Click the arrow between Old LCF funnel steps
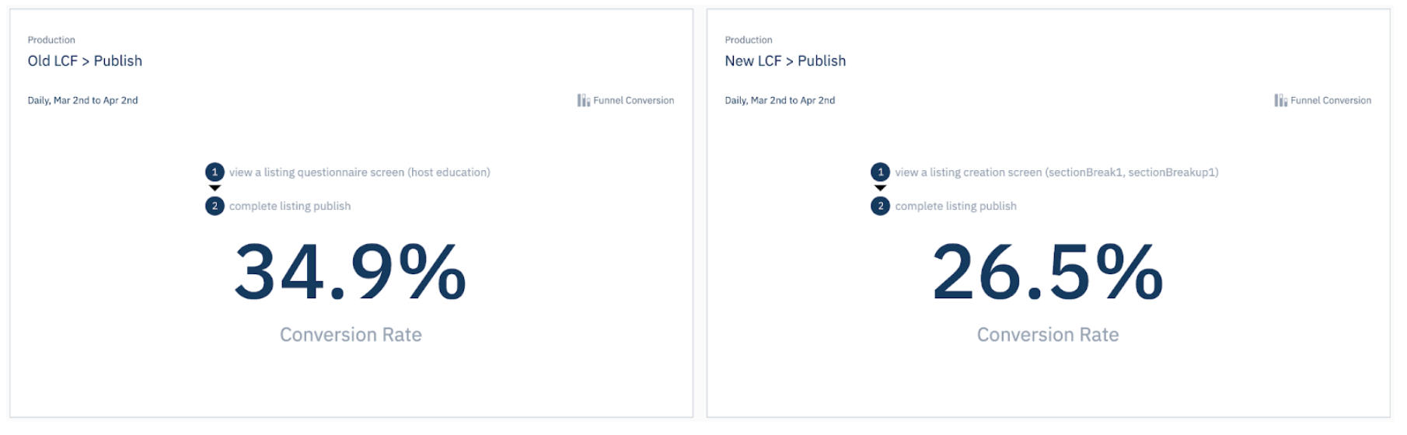The height and width of the screenshot is (435, 1407). [215, 188]
